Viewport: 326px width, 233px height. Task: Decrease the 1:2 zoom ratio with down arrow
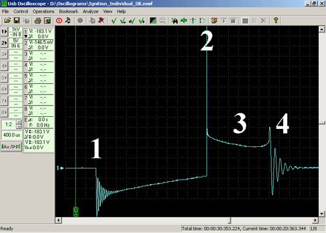tap(19, 126)
